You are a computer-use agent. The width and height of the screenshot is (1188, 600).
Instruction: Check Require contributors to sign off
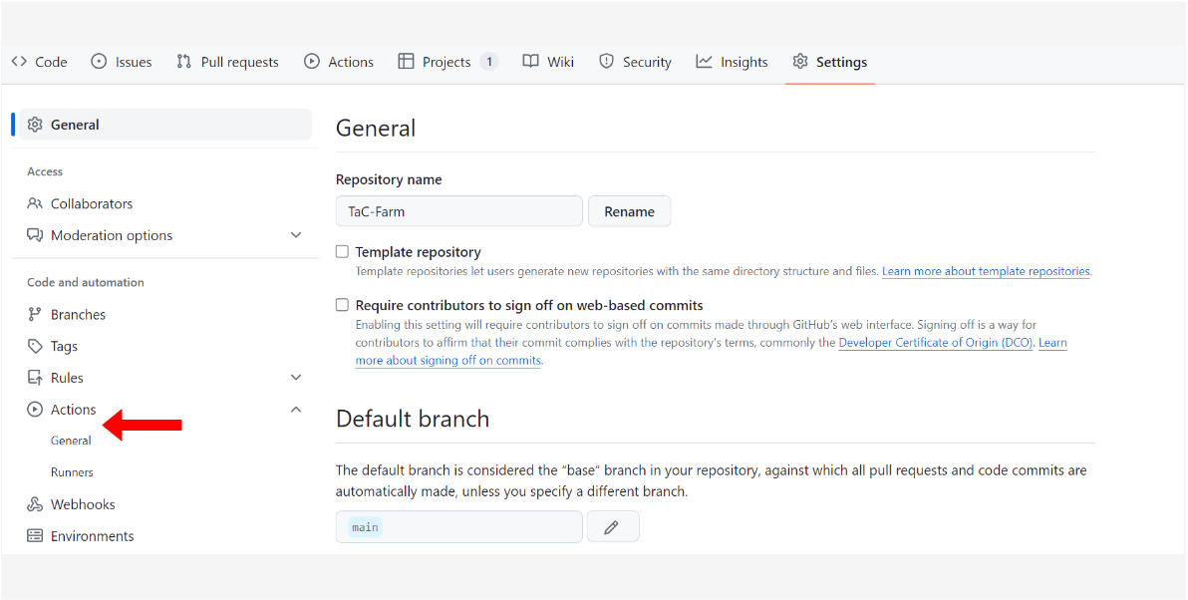pyautogui.click(x=343, y=305)
